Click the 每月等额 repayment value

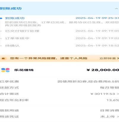pos(109,88)
